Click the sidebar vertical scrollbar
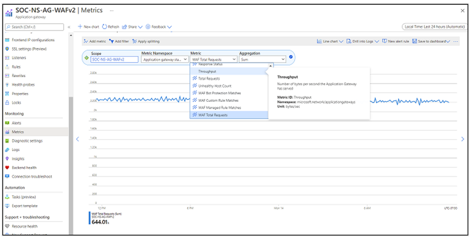 [x=71, y=165]
